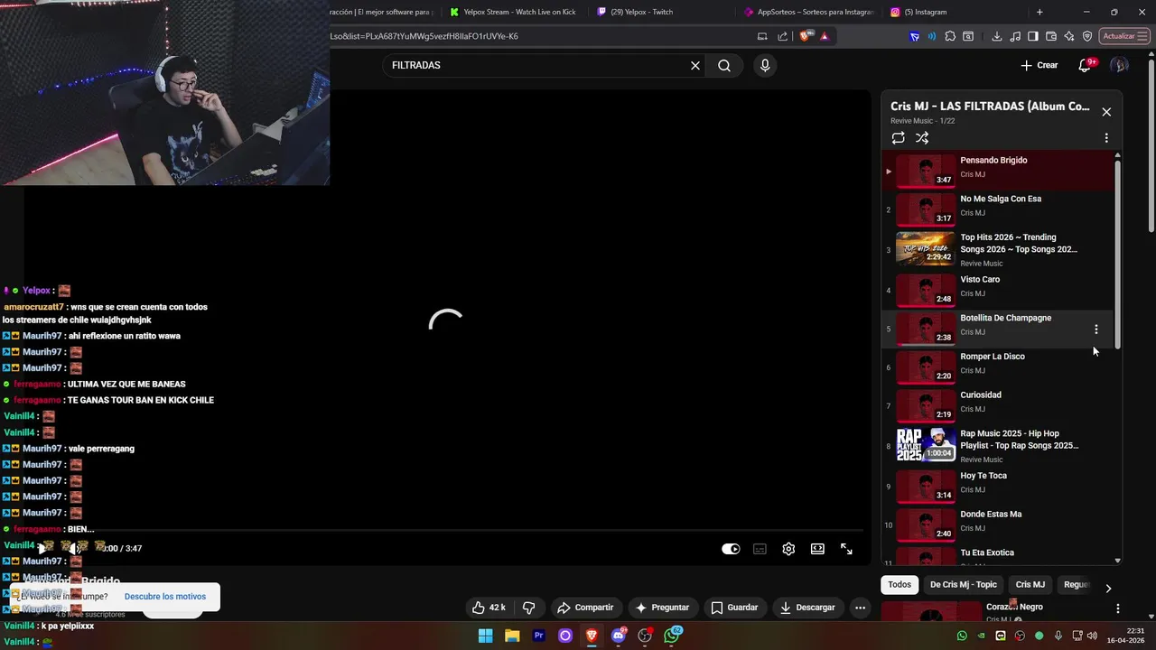Switch to the AppSorteos browser tab

tap(807, 12)
